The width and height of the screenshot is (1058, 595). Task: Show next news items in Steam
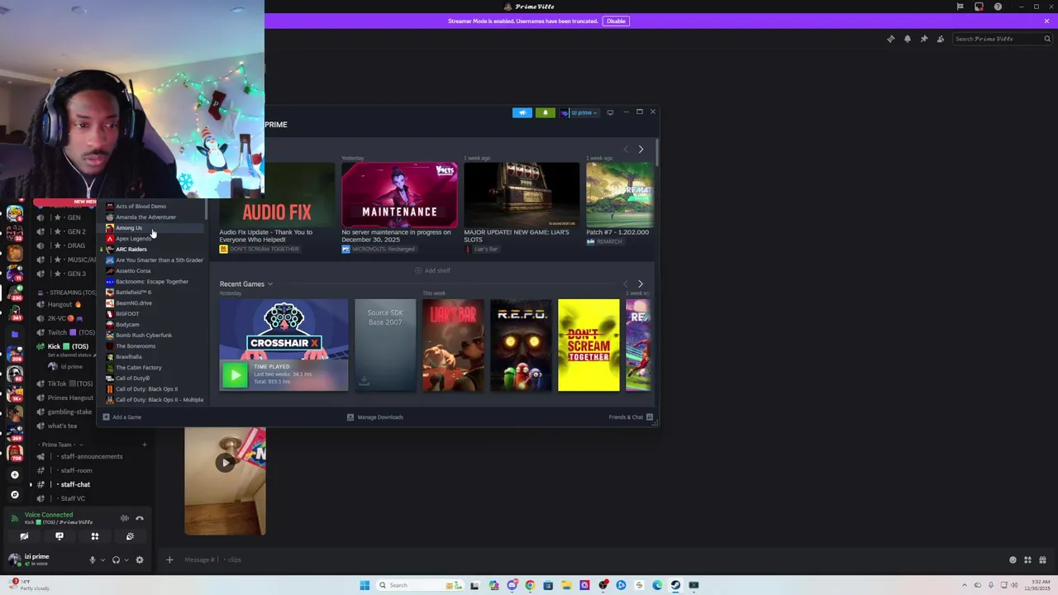(x=641, y=150)
